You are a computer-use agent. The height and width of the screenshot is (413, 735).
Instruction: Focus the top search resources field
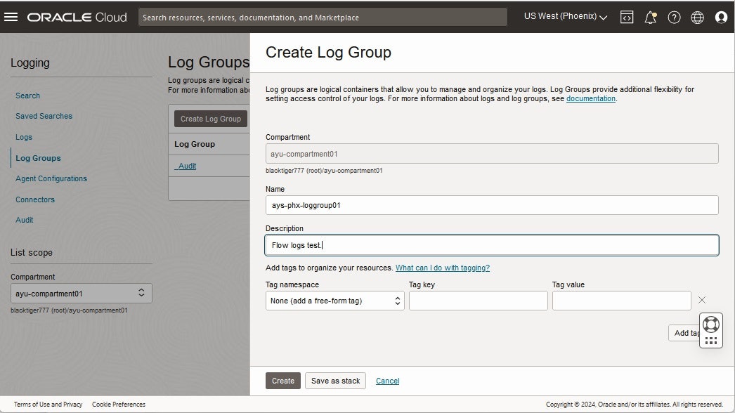coord(323,18)
